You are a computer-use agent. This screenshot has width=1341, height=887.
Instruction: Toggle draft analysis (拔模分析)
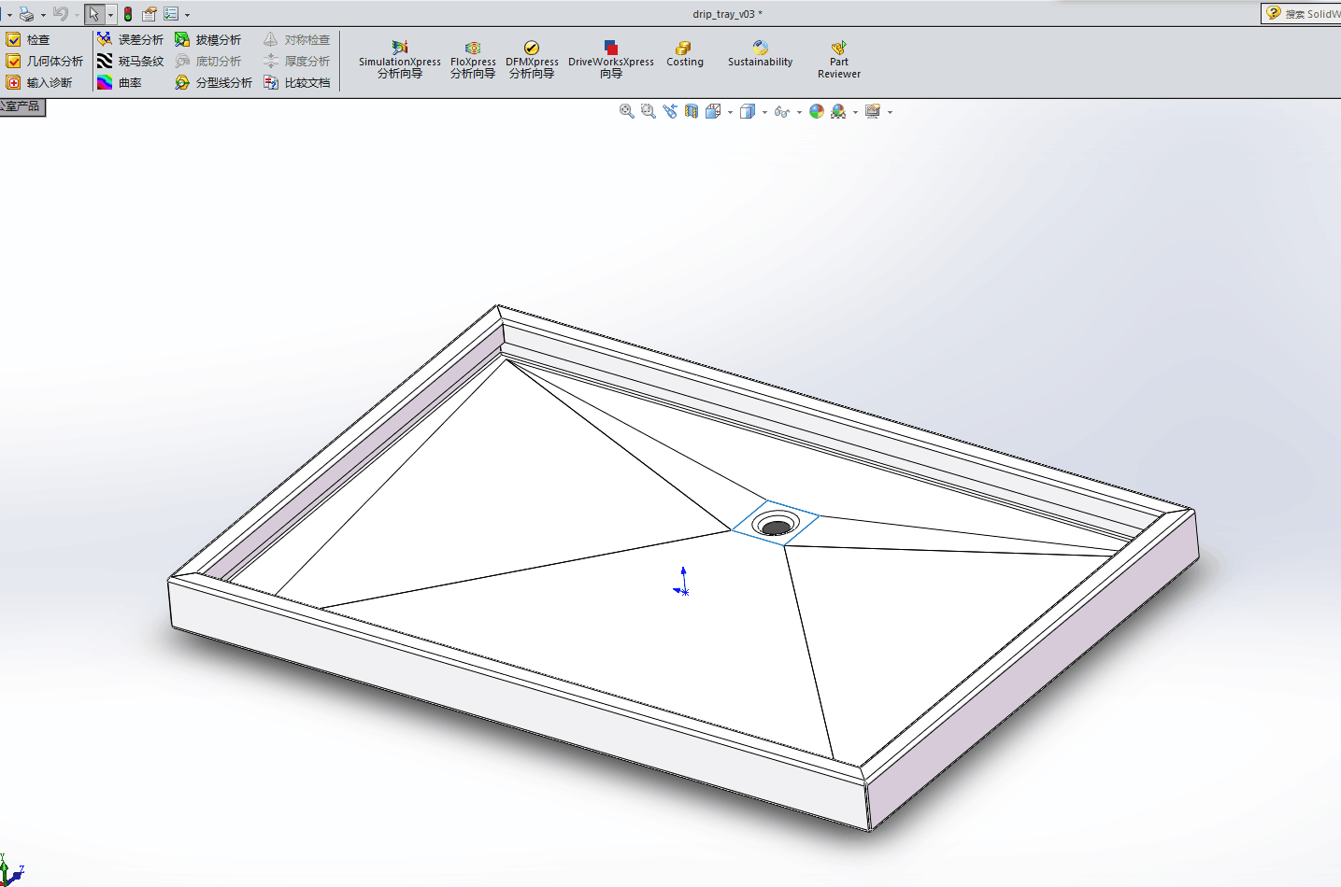tap(207, 40)
